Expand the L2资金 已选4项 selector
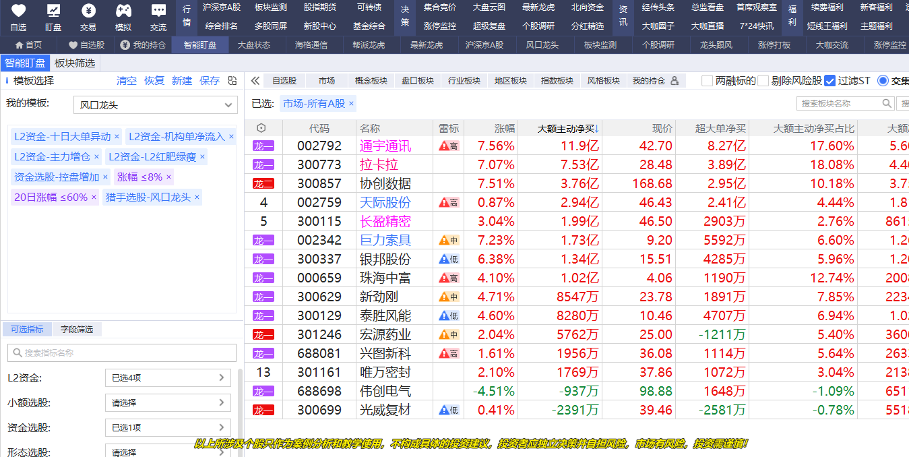 tap(168, 378)
